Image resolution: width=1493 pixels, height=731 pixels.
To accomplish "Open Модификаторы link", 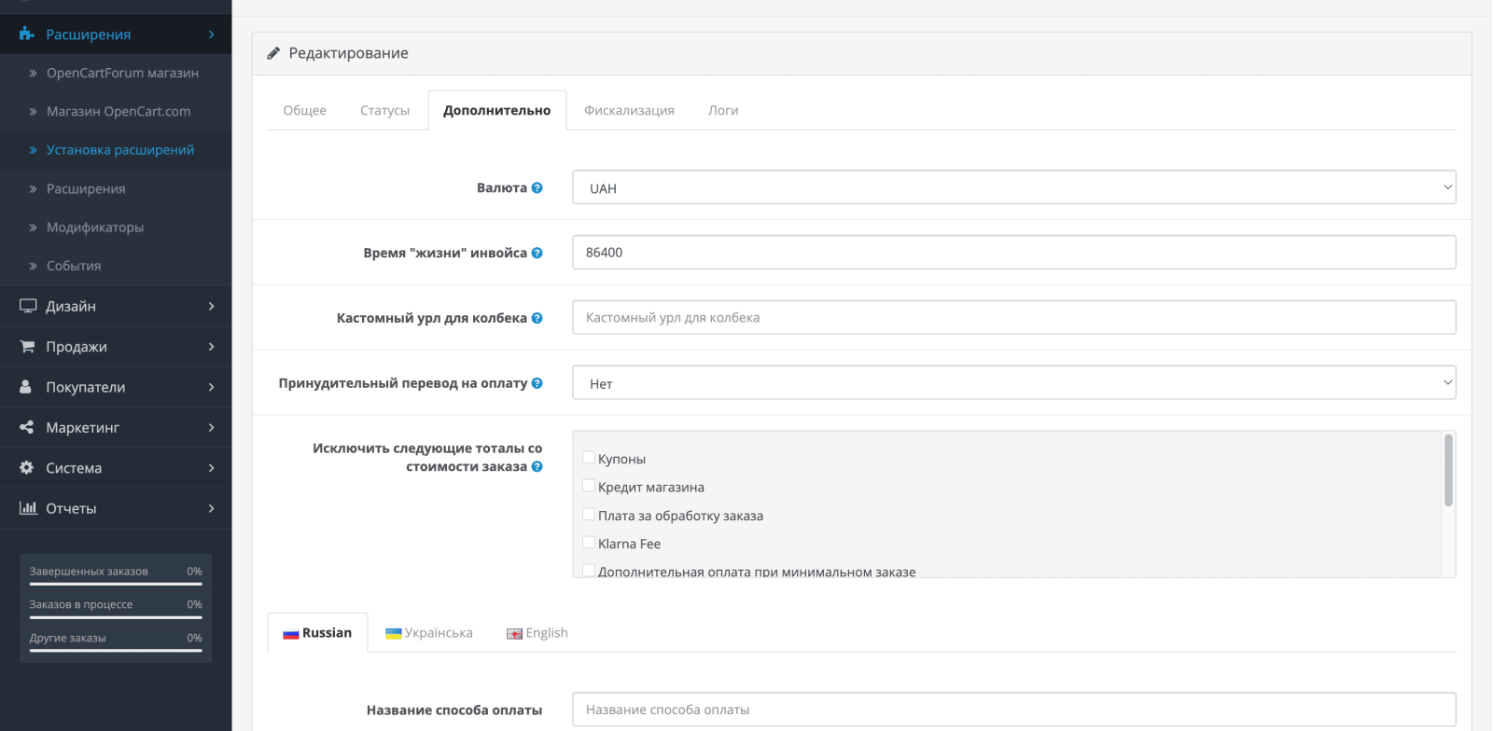I will [x=95, y=228].
